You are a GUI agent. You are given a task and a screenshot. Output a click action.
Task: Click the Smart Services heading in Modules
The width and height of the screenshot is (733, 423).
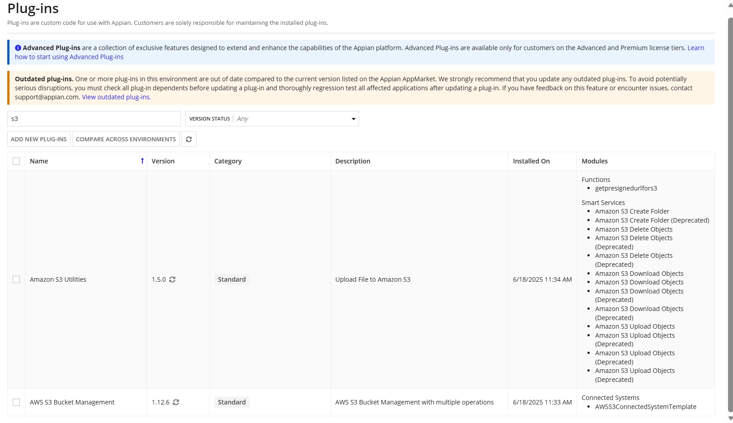(603, 203)
